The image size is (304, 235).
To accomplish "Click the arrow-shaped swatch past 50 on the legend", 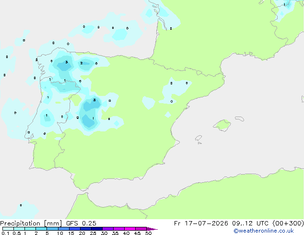I will (152, 229).
